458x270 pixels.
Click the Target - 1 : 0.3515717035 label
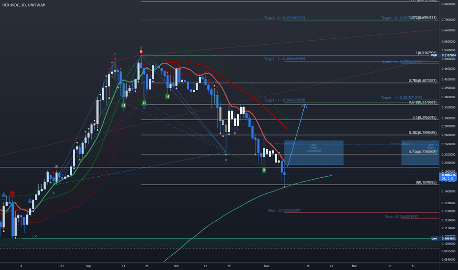(x=401, y=98)
